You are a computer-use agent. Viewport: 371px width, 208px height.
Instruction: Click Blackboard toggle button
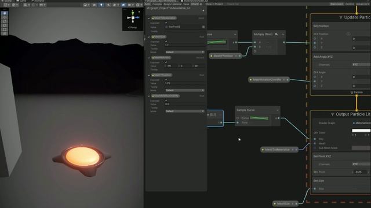pyautogui.click(x=337, y=4)
